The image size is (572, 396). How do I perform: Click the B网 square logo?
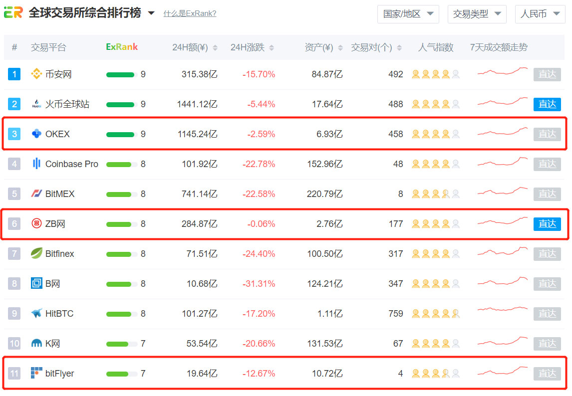36,283
